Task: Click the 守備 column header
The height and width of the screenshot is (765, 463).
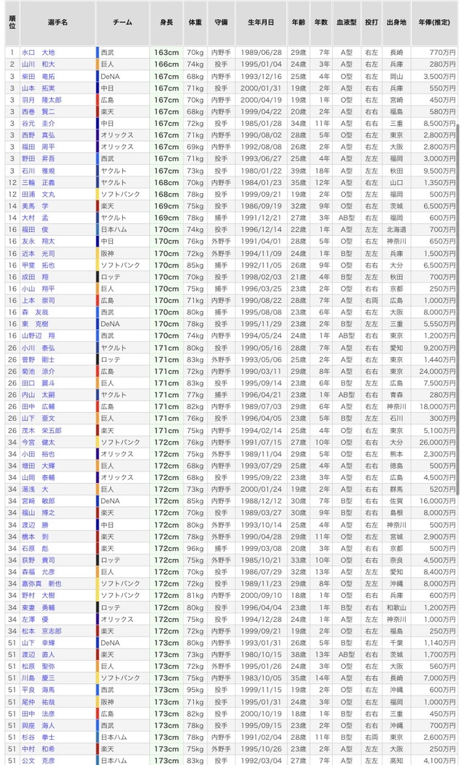Action: click(x=221, y=22)
